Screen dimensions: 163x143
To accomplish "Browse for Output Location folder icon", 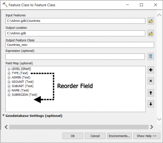I will [x=151, y=33].
